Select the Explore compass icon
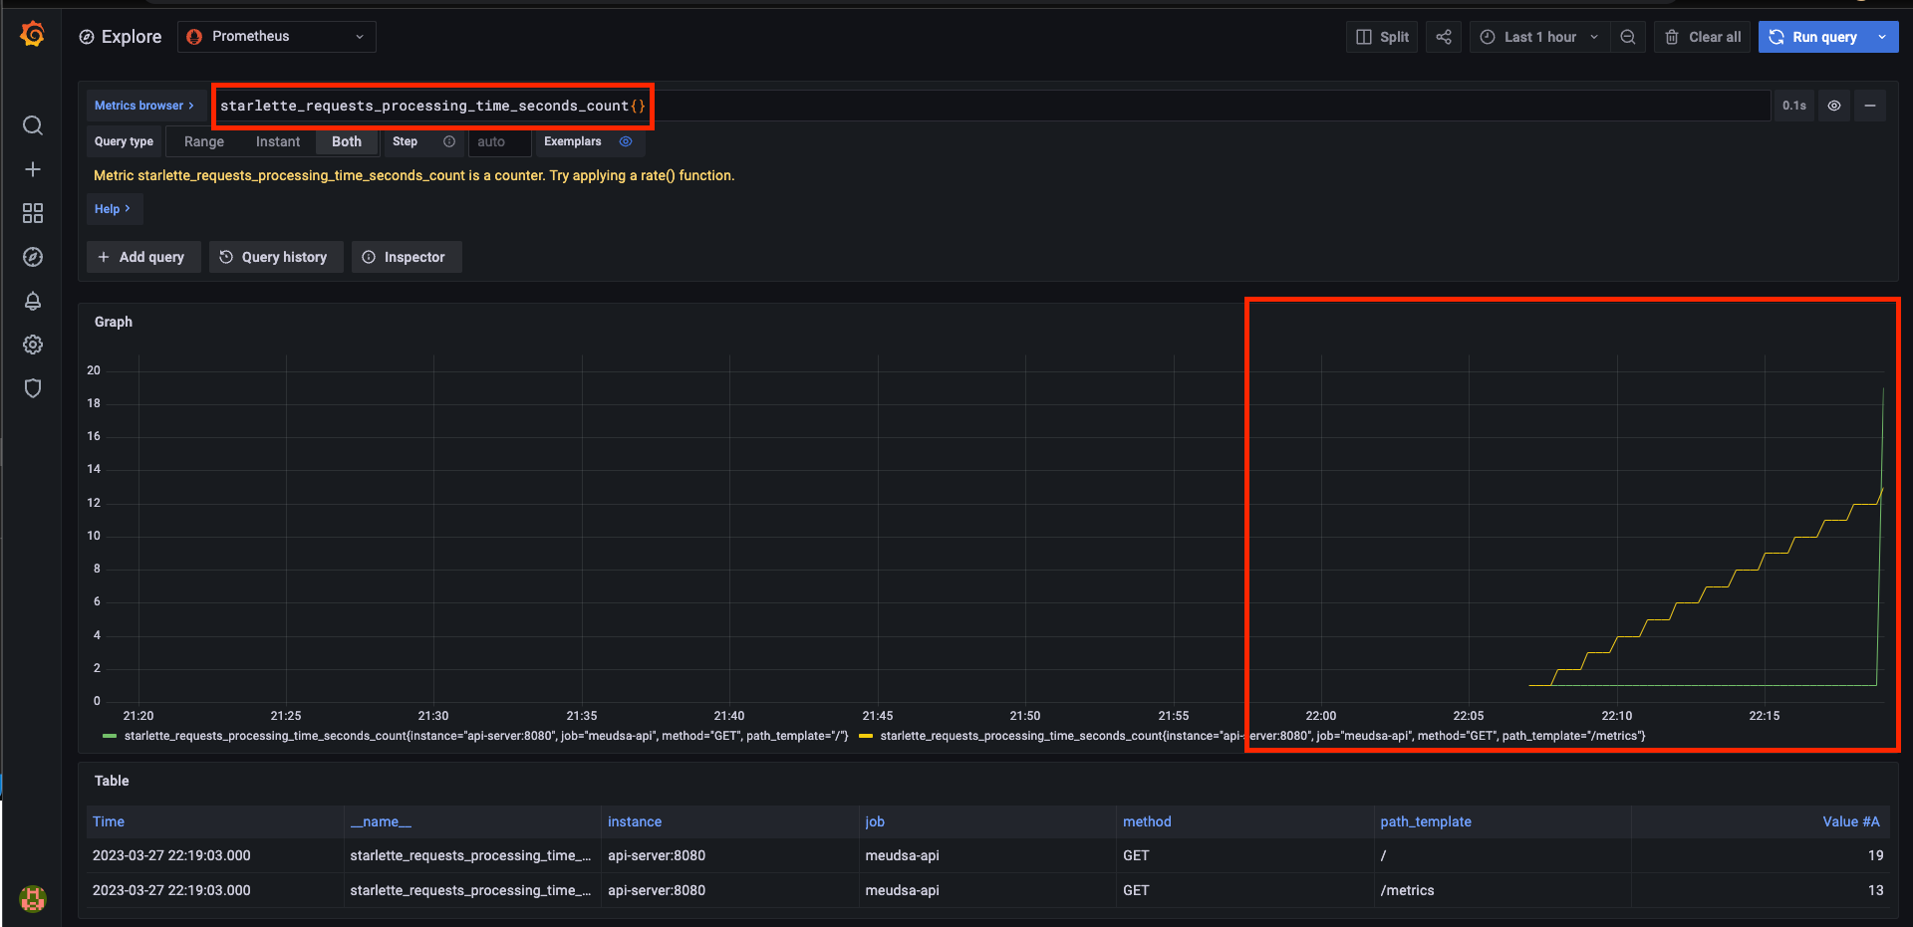 click(33, 256)
